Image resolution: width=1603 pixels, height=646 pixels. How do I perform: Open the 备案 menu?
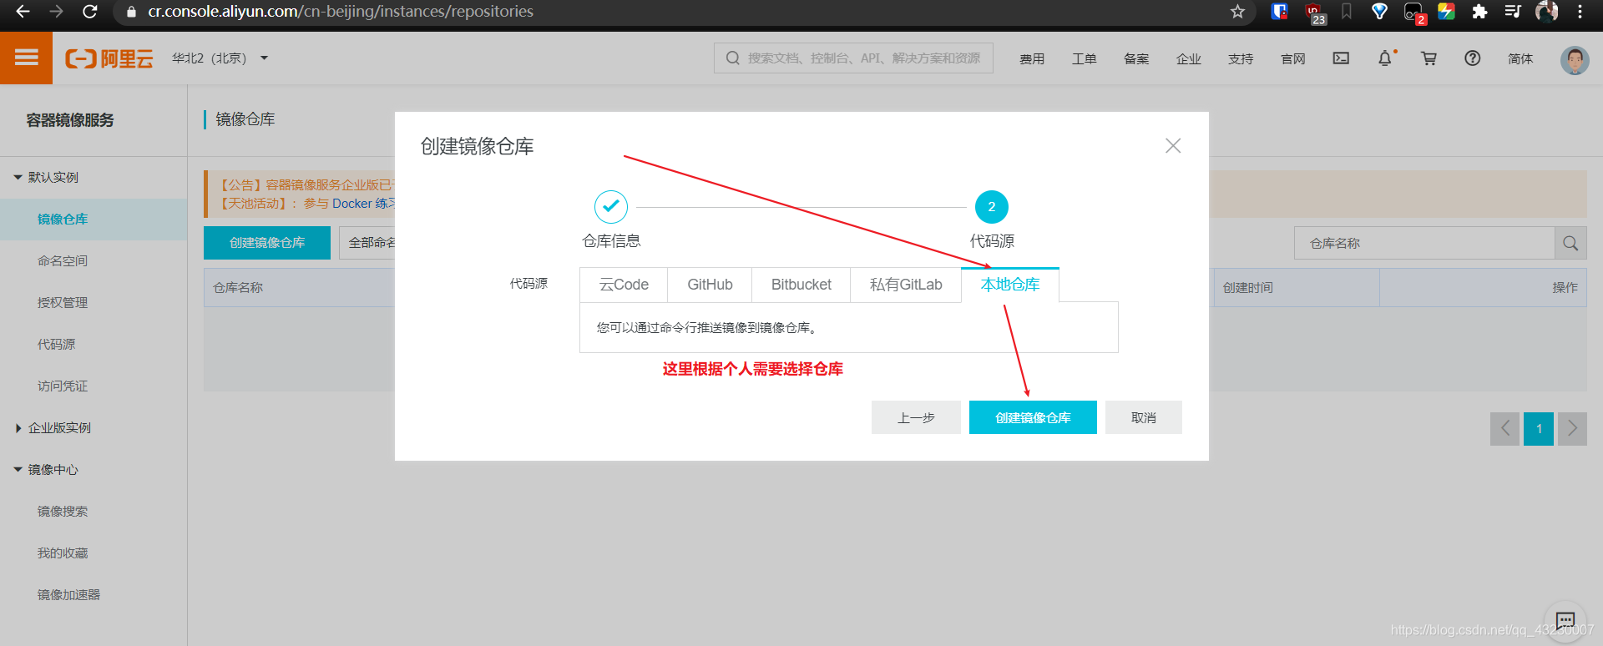(x=1136, y=58)
